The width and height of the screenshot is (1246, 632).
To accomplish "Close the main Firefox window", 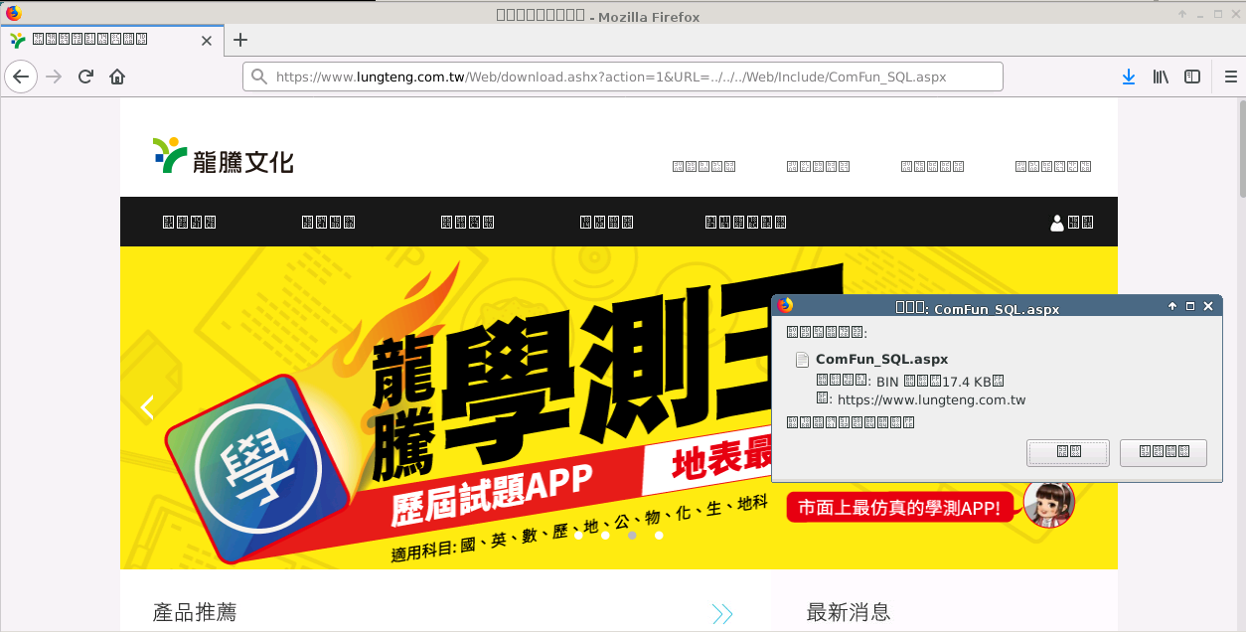I will tap(1235, 14).
